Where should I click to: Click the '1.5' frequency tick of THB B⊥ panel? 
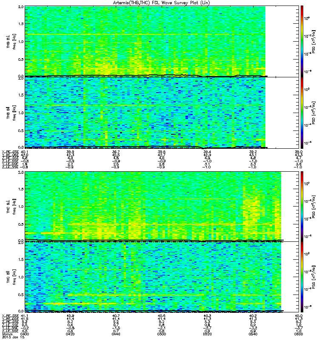[x=21, y=24]
